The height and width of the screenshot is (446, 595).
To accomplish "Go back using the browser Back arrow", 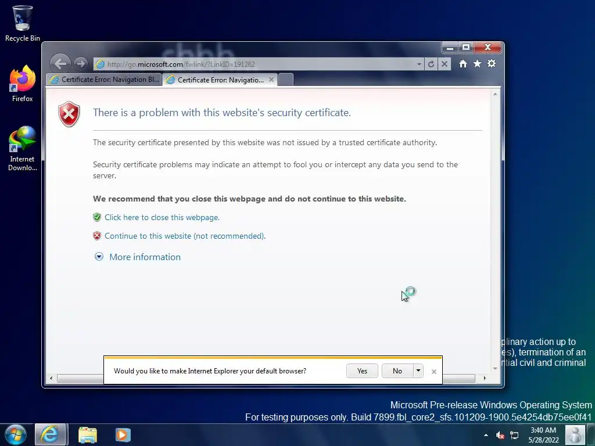I will pyautogui.click(x=60, y=64).
